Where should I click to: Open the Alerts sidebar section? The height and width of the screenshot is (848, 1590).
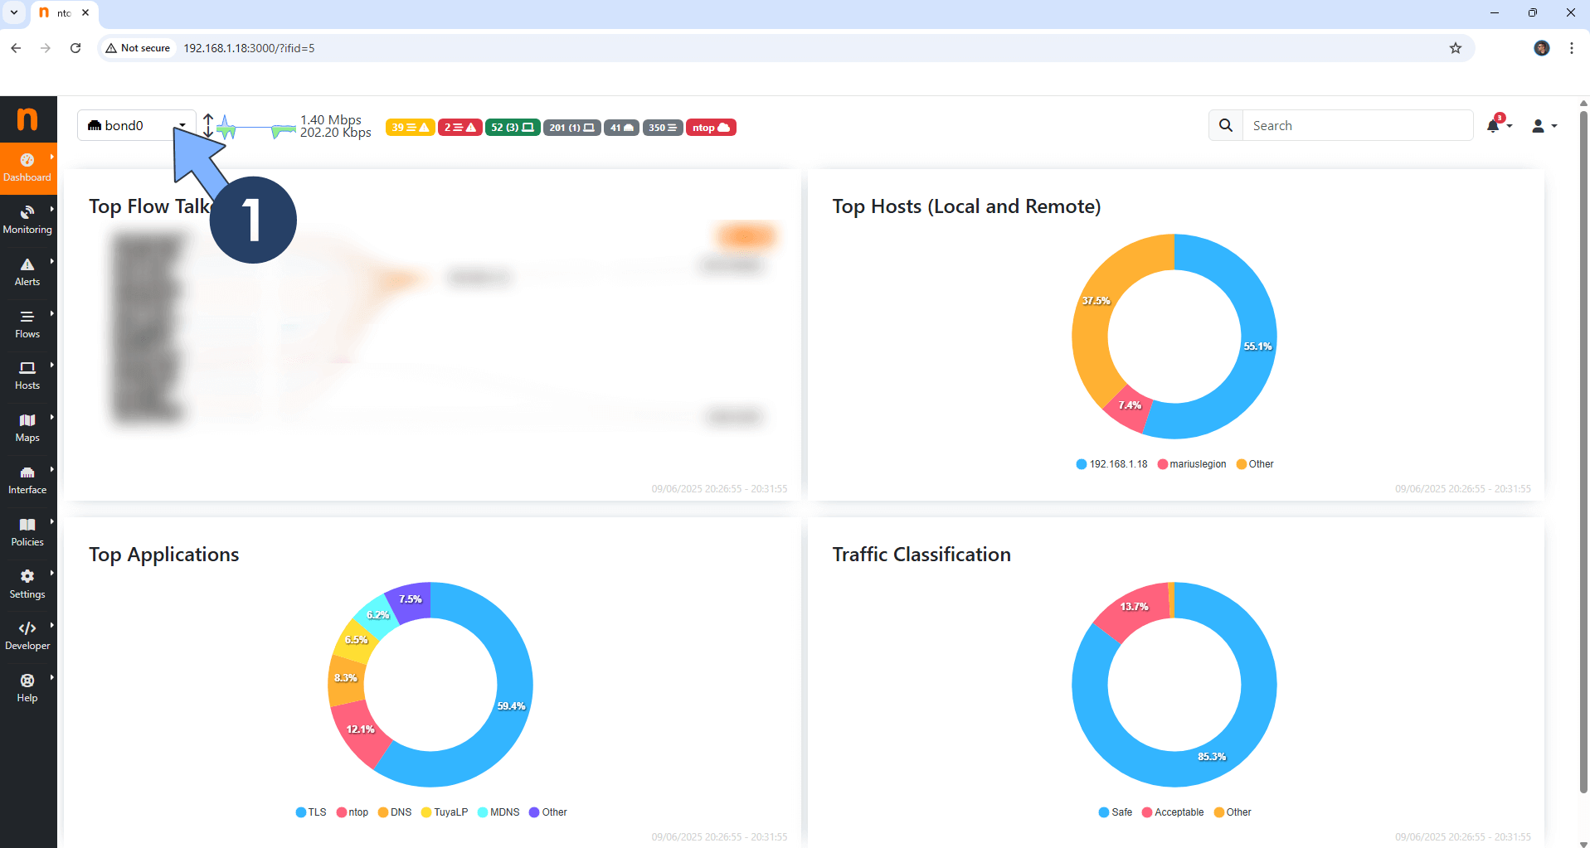(x=27, y=273)
